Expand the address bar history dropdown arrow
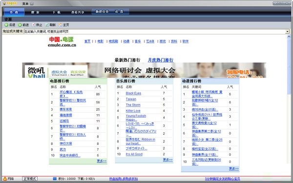The width and height of the screenshot is (293, 183). [288, 31]
